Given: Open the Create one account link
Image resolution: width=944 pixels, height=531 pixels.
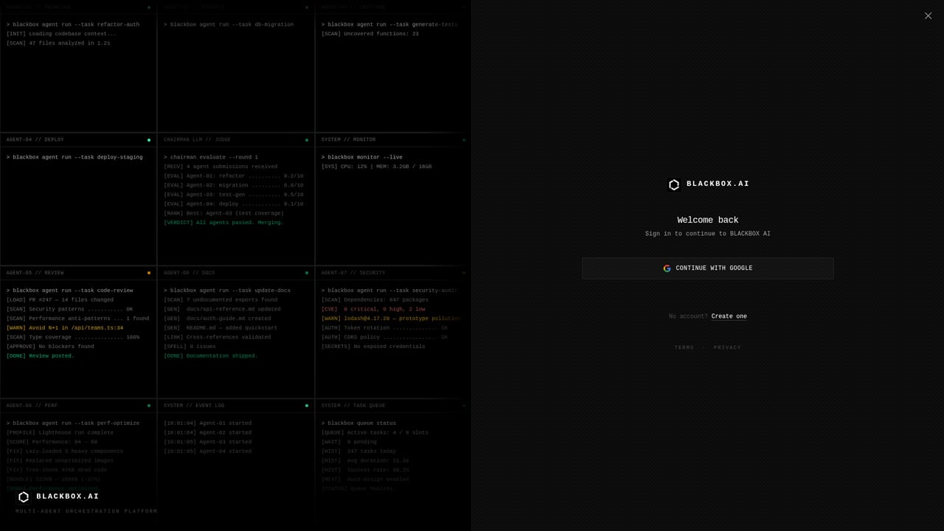Looking at the screenshot, I should pyautogui.click(x=729, y=316).
